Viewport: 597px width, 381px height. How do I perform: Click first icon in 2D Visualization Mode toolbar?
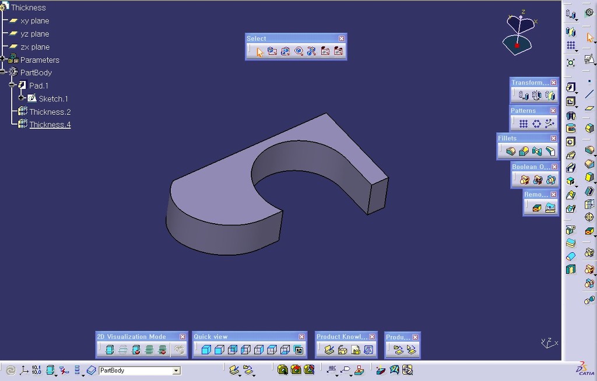pos(110,350)
